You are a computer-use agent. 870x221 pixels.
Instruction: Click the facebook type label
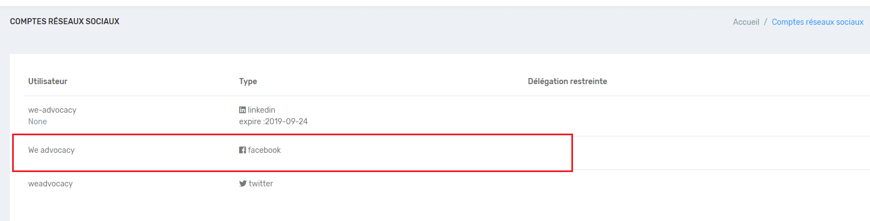[x=264, y=150]
